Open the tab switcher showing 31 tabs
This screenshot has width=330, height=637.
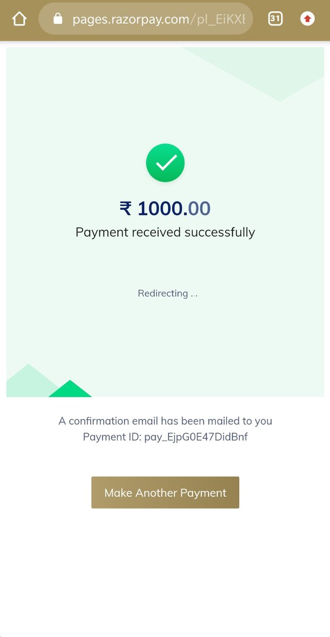tap(275, 19)
